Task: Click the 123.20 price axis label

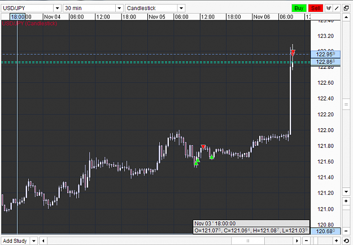Action: (x=325, y=36)
